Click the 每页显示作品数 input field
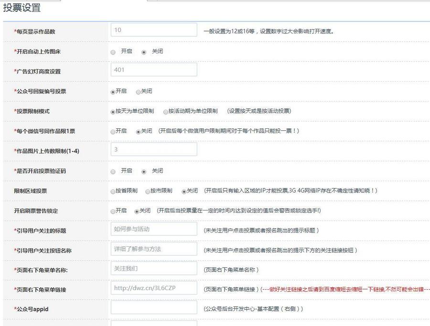 pyautogui.click(x=153, y=30)
